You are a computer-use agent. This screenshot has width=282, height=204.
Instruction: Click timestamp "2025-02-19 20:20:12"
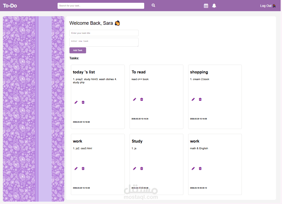[x=198, y=188]
